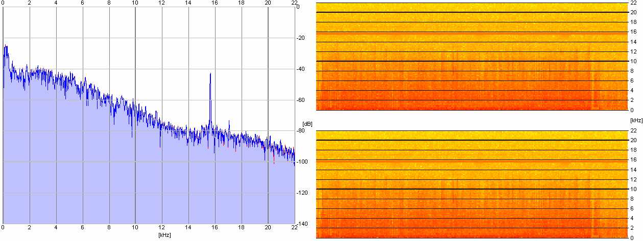Click the 12 kHz tick above the spectrum plot
The image size is (643, 241).
[x=161, y=3]
